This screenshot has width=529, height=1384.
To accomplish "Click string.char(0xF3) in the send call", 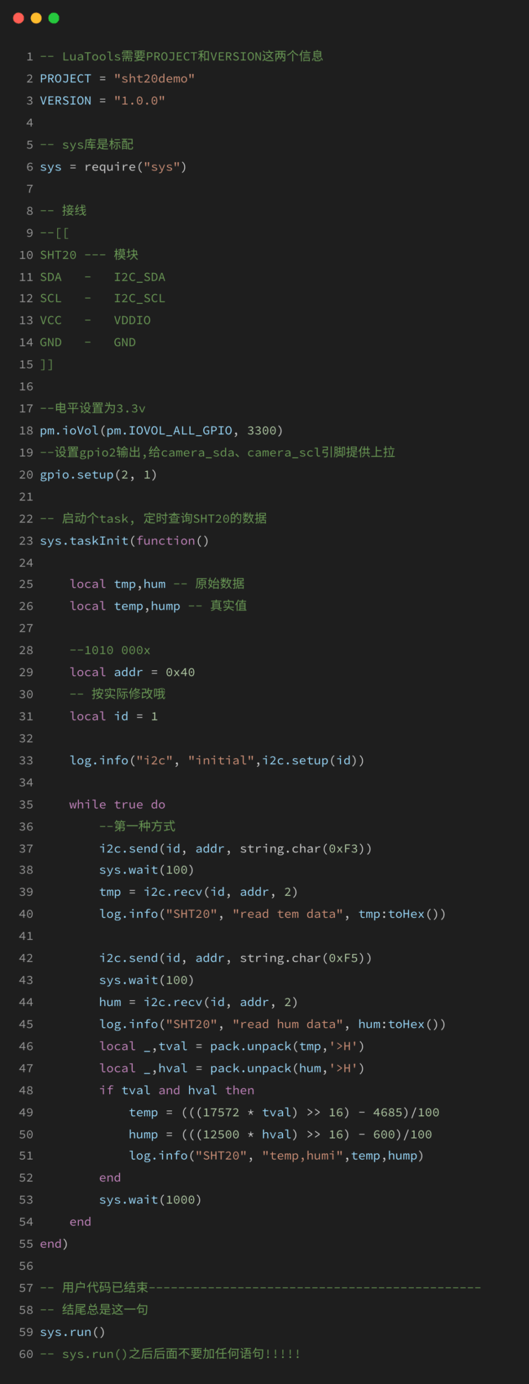I will 305,849.
